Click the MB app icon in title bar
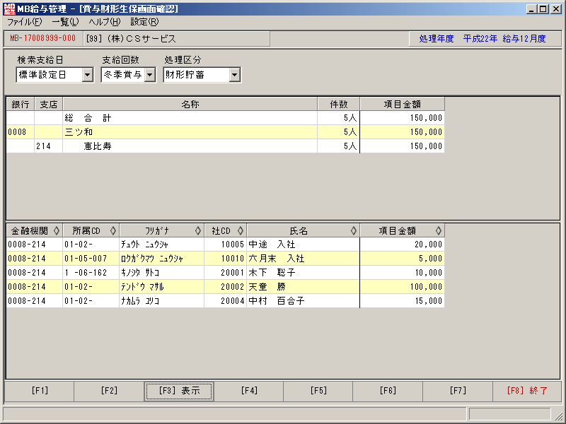The image size is (566, 424). (9, 8)
